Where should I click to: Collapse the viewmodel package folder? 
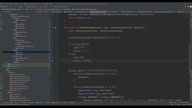click(13, 56)
